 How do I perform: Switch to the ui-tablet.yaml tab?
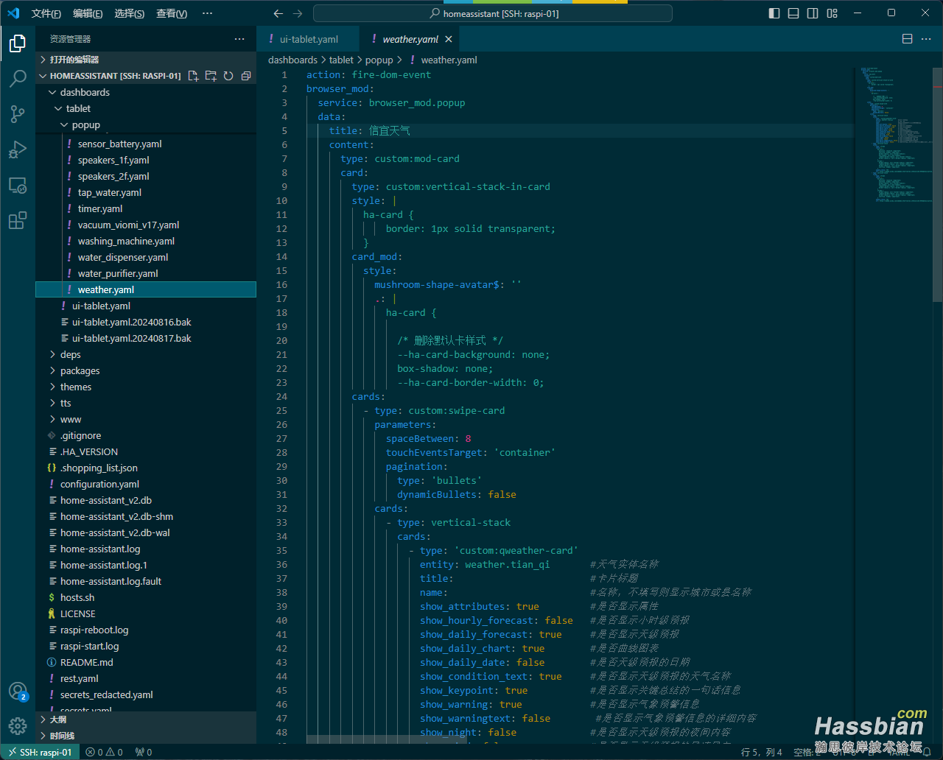[x=308, y=39]
